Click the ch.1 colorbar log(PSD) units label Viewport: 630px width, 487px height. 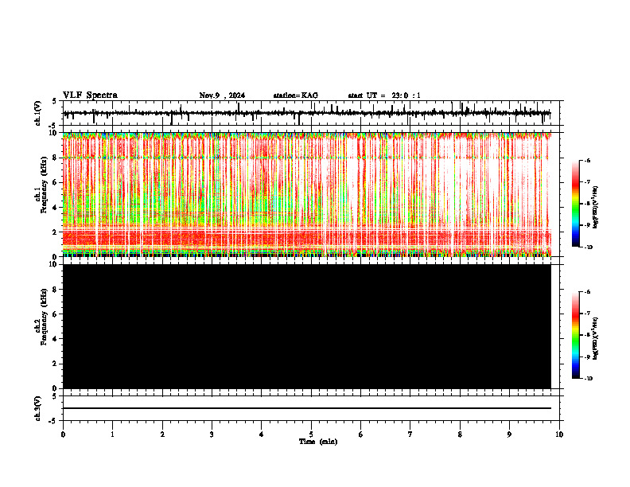coord(596,208)
